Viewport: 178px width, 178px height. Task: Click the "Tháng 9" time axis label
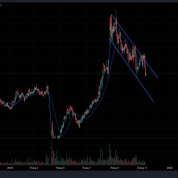click(115, 168)
